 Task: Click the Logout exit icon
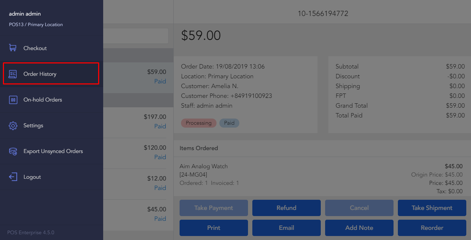pyautogui.click(x=13, y=177)
